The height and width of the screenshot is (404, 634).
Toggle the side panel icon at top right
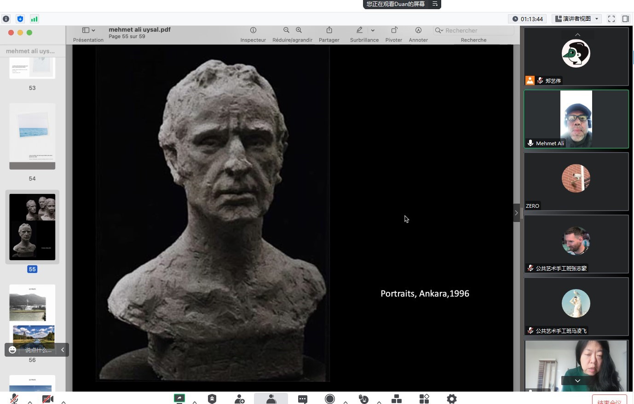coord(625,19)
